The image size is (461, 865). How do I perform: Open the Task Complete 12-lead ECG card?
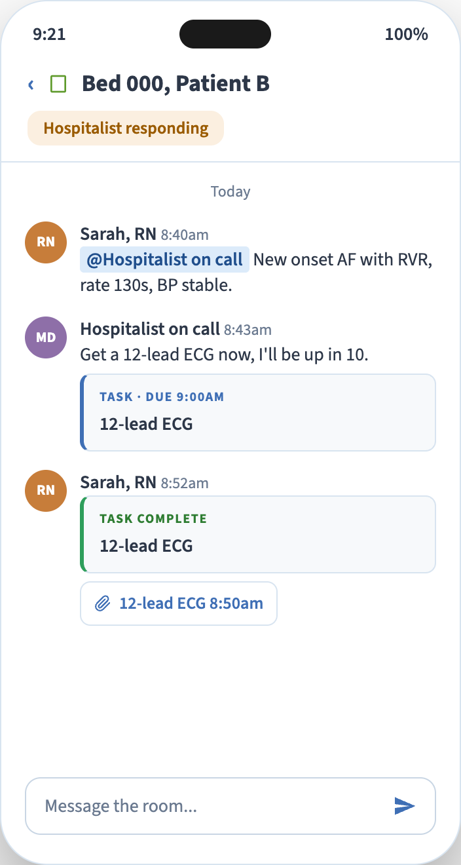coord(258,534)
